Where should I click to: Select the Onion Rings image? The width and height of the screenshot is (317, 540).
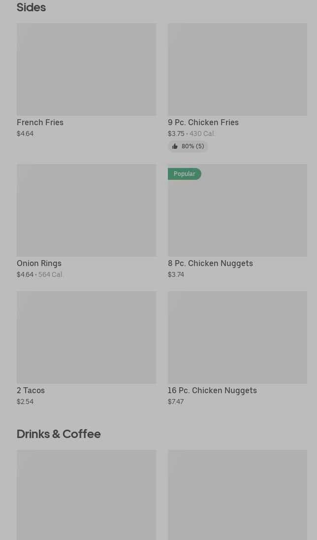pyautogui.click(x=87, y=210)
